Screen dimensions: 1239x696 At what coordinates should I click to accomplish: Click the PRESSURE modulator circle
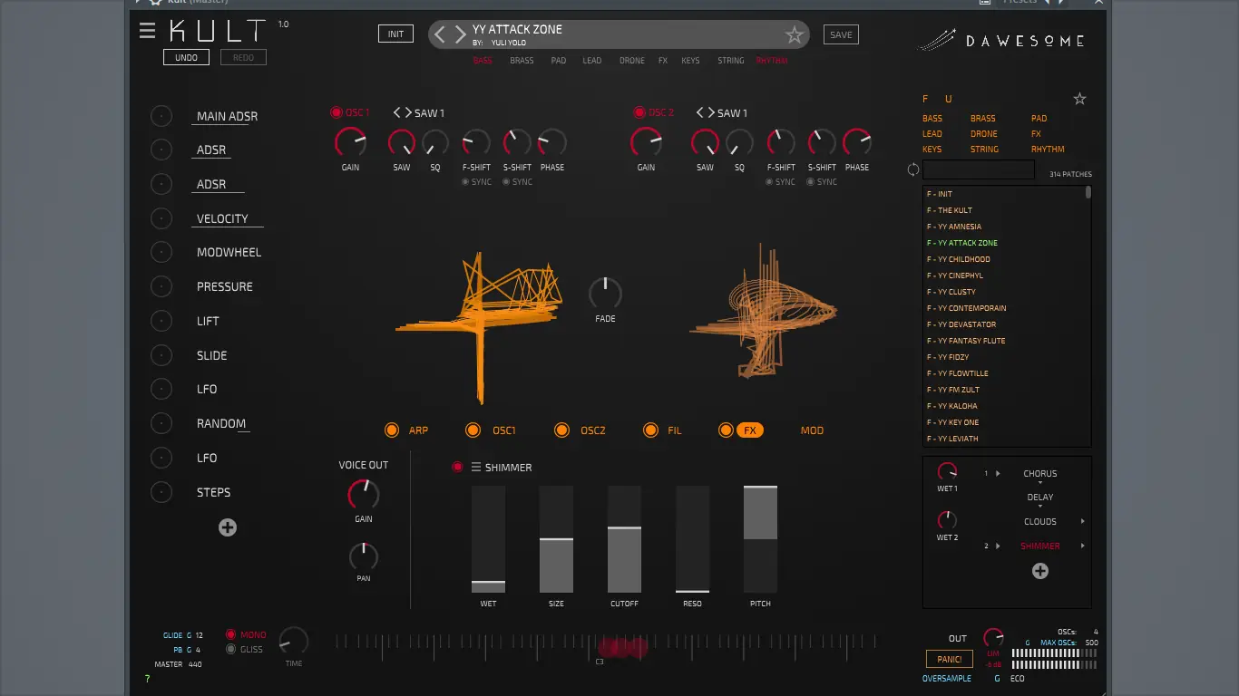pos(161,286)
